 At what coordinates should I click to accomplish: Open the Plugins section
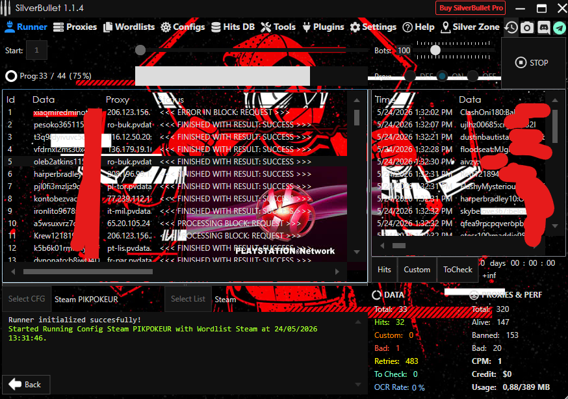pos(324,27)
